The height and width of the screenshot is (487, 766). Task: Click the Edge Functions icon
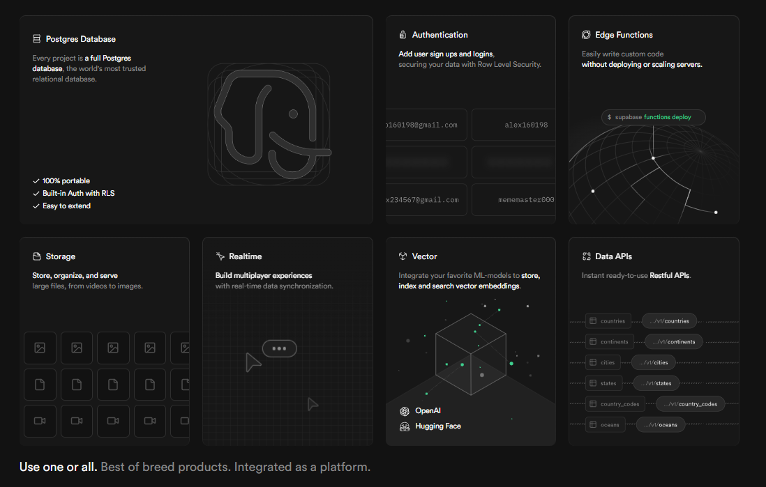click(586, 35)
